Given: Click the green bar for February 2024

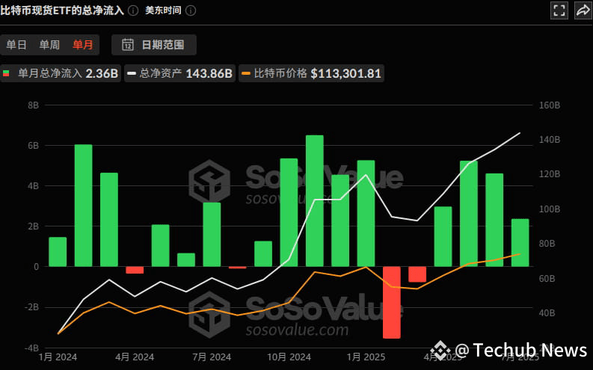Looking at the screenshot, I should click(83, 206).
